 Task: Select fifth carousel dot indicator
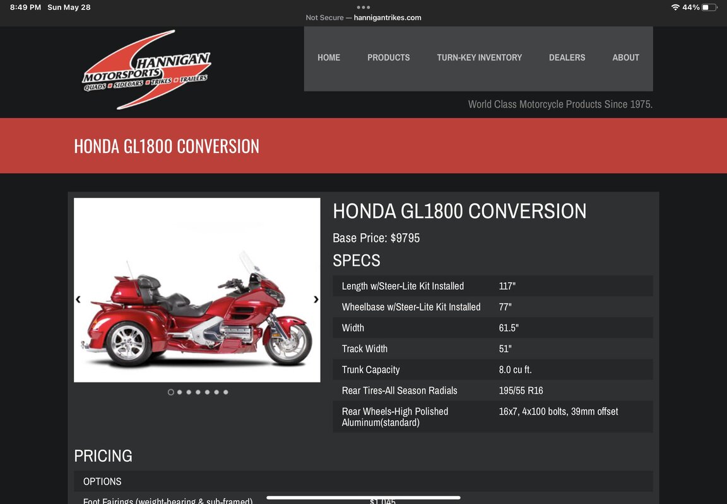pyautogui.click(x=207, y=392)
